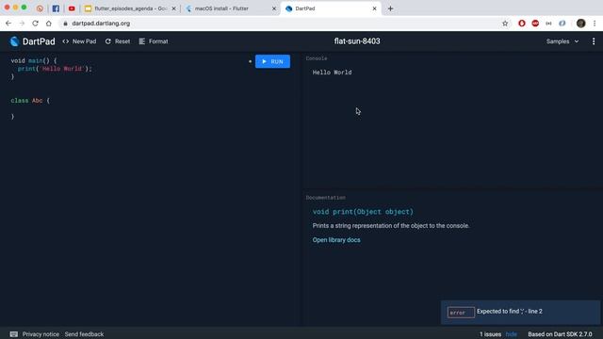Click the gray bracket extension icon
This screenshot has height=339, width=603.
(x=548, y=24)
